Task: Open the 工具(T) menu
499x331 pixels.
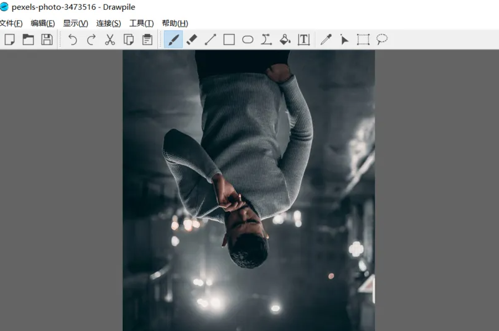Action: click(141, 23)
